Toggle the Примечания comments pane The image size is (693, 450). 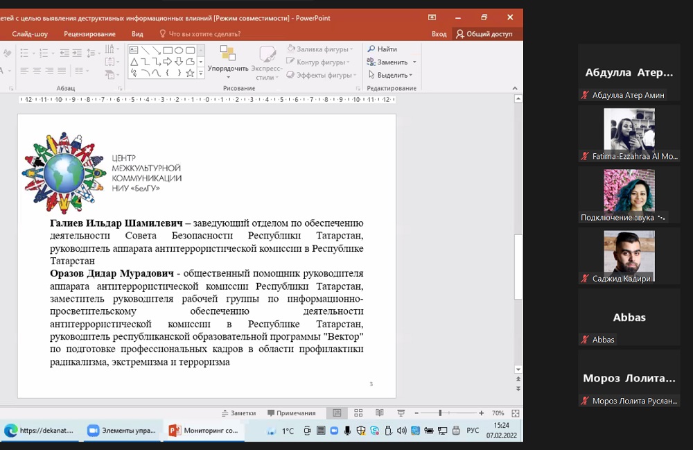[291, 413]
